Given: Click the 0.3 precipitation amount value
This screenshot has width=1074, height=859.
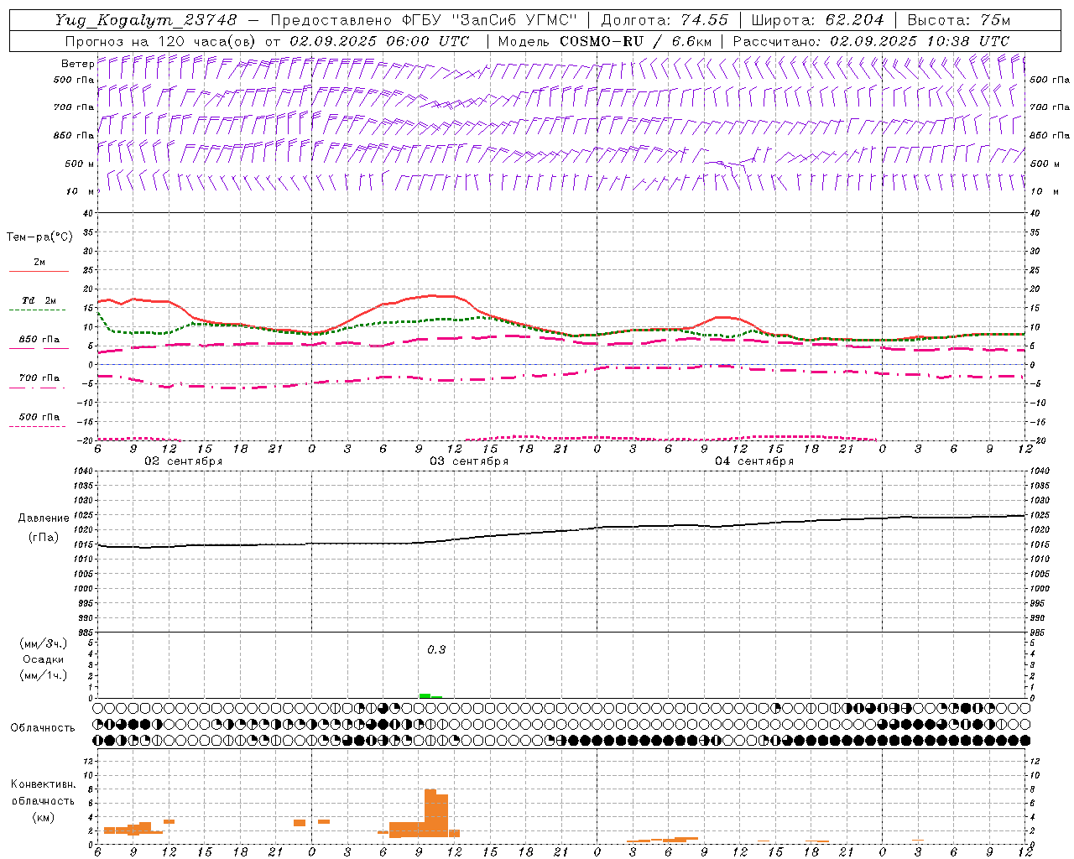Looking at the screenshot, I should click(436, 650).
